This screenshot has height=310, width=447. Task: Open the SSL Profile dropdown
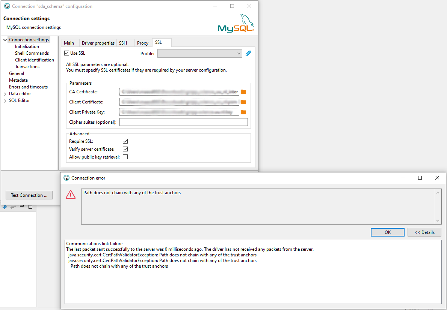point(239,53)
